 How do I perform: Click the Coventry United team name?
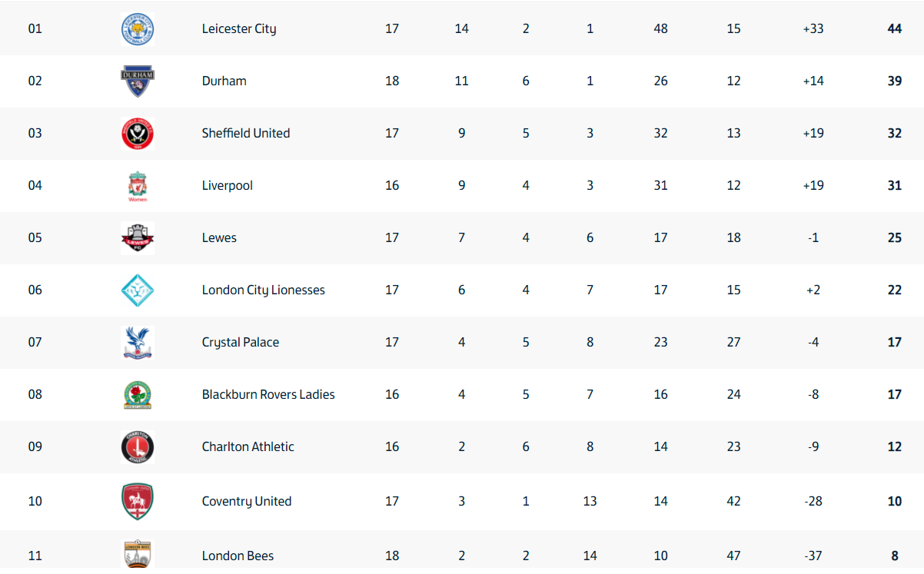tap(247, 502)
